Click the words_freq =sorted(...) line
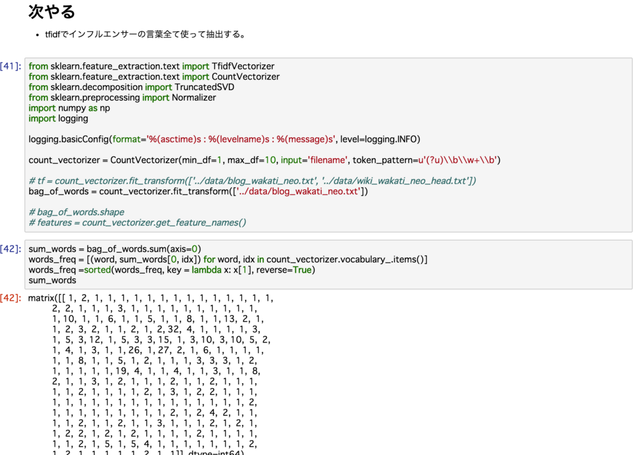 [x=172, y=270]
